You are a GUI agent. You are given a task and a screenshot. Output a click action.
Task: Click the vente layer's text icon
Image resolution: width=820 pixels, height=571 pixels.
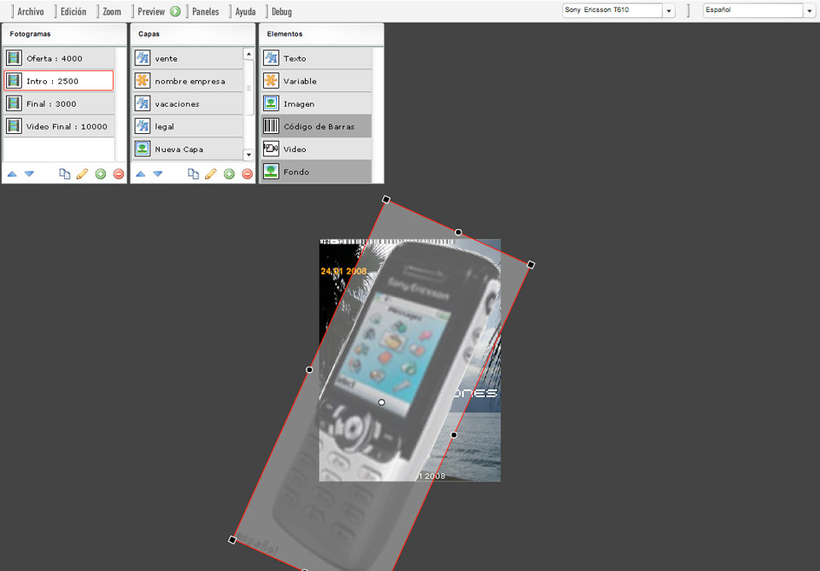pyautogui.click(x=143, y=58)
